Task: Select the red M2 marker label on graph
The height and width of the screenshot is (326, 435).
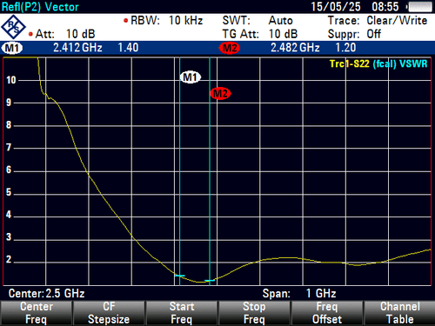Action: click(x=220, y=94)
